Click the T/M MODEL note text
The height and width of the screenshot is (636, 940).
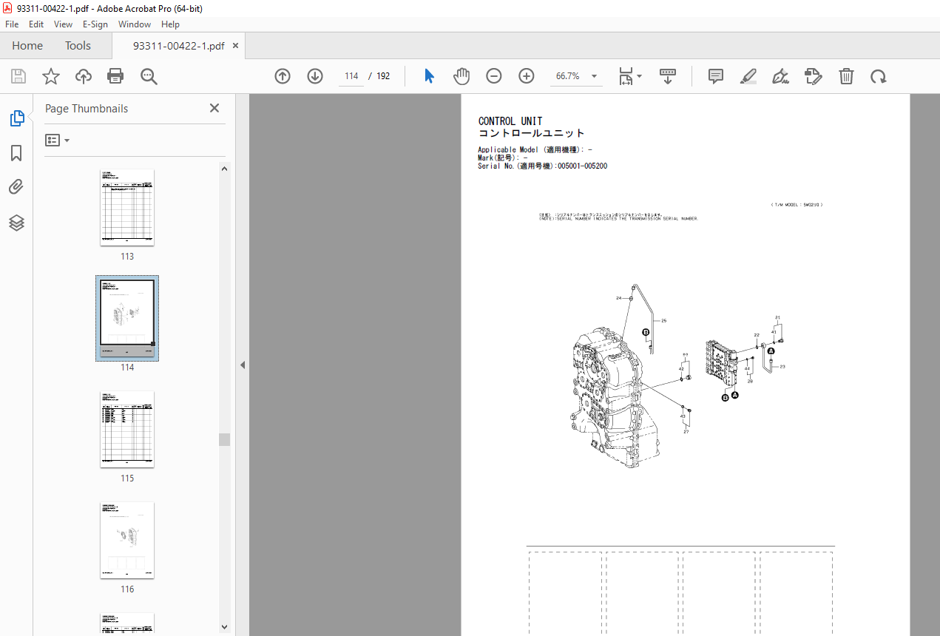pyautogui.click(x=796, y=205)
